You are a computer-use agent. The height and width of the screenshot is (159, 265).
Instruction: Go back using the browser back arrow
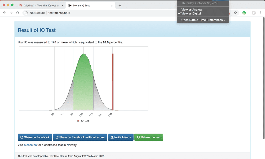coord(5,13)
